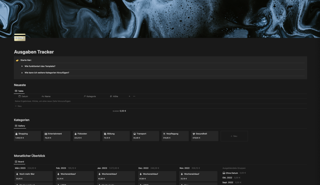
Task: Click the Transport category icon
Action: [x=135, y=134]
